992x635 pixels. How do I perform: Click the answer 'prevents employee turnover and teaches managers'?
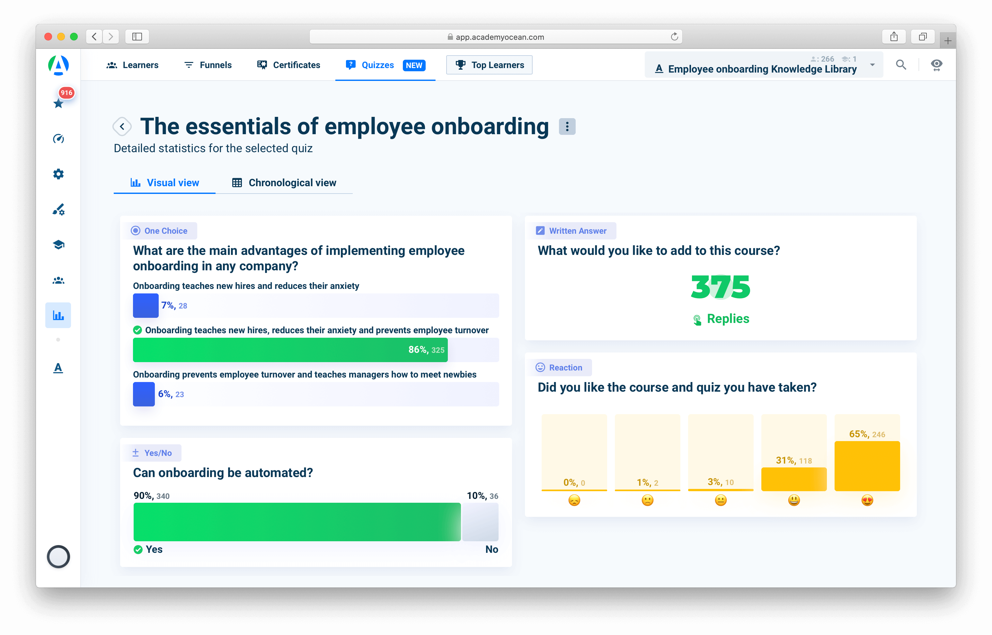pos(305,374)
